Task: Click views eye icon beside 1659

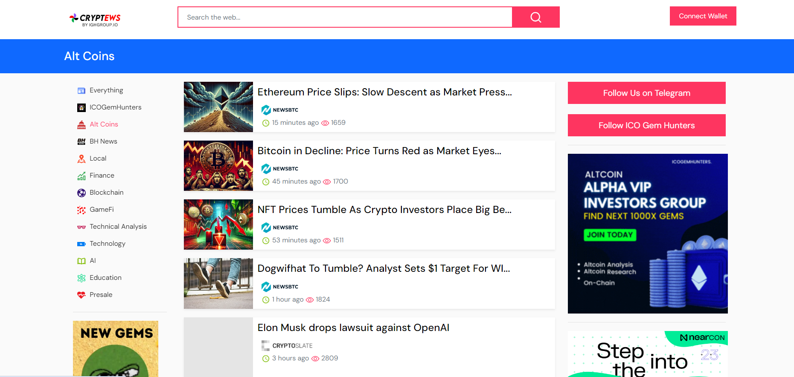Action: [325, 123]
